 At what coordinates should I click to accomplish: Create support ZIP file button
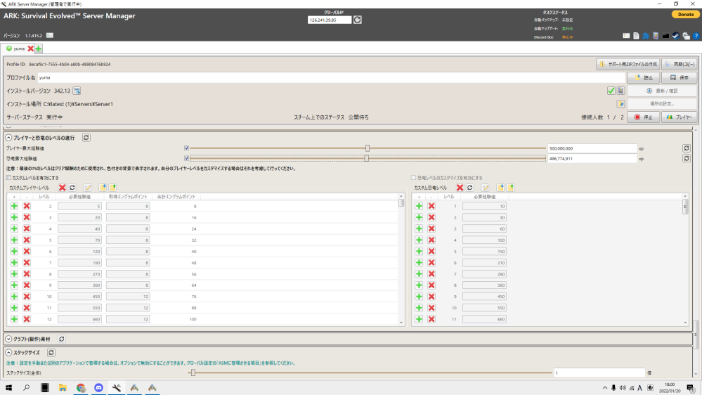point(628,65)
